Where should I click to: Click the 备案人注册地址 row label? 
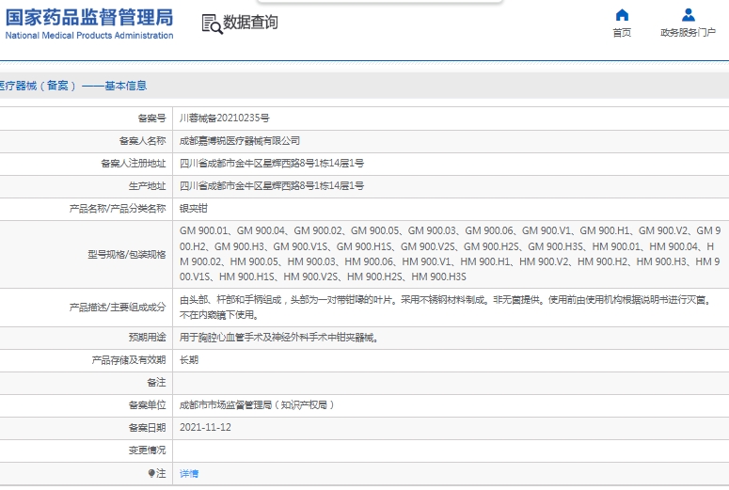click(133, 164)
